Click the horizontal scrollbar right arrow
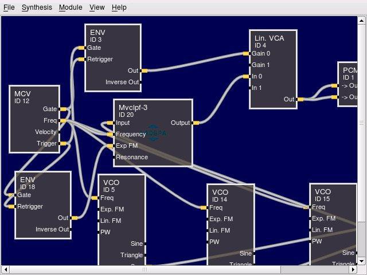Image resolution: width=367 pixels, height=275 pixels. tap(353, 270)
